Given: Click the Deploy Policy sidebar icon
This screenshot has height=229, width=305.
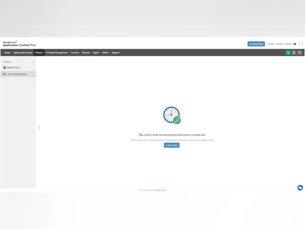Looking at the screenshot, I should point(5,68).
